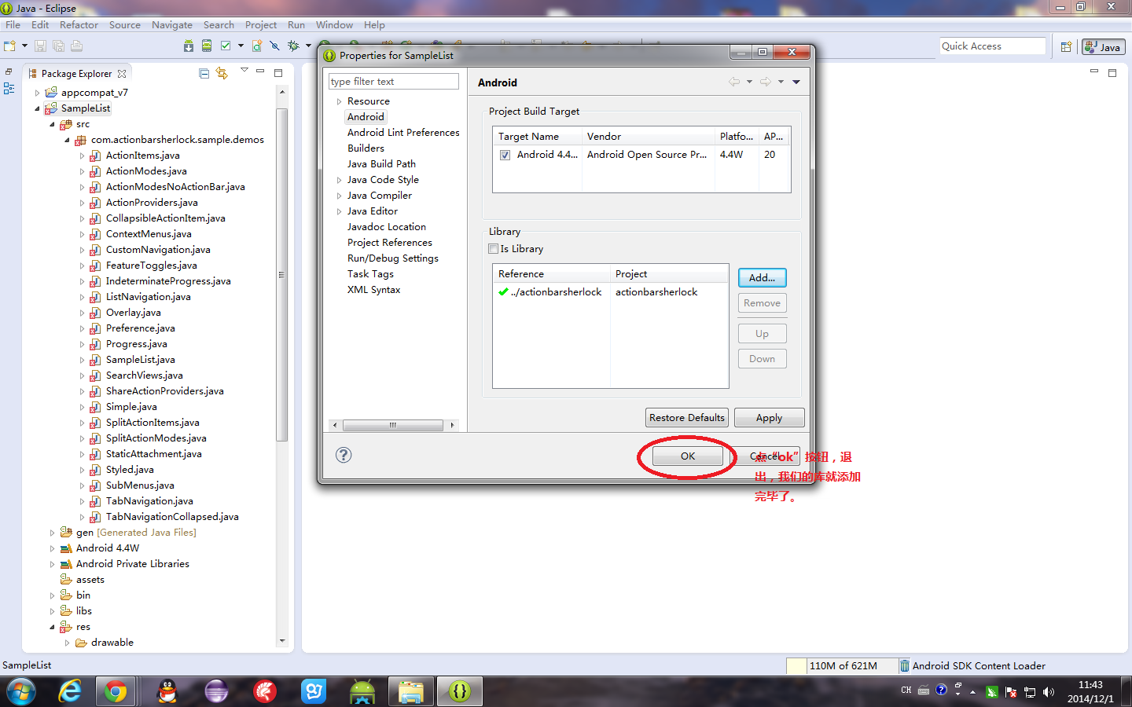Image resolution: width=1132 pixels, height=707 pixels.
Task: Click the 110M of 621M heap status
Action: [843, 665]
